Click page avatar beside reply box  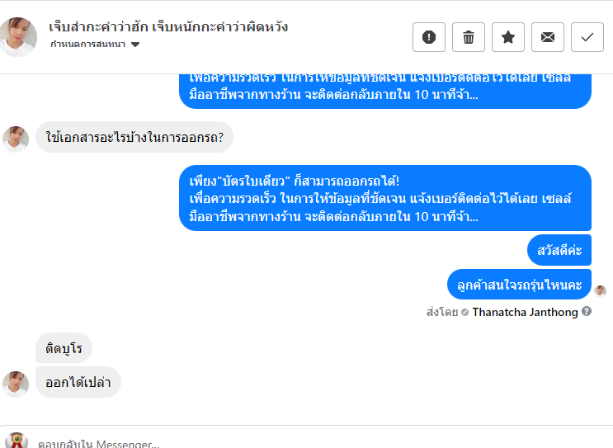coord(16,441)
